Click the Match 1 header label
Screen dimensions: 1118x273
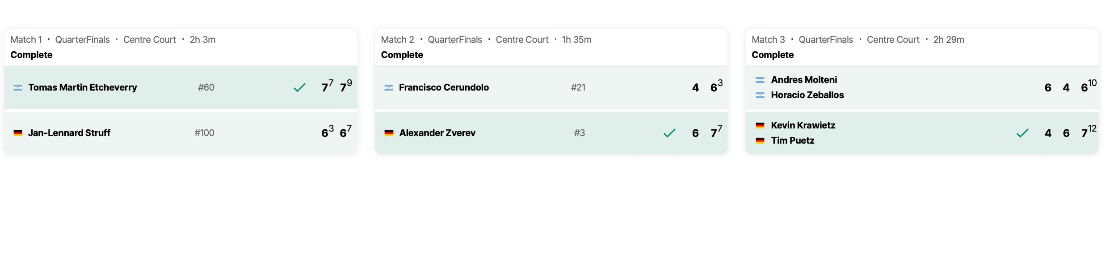[26, 40]
